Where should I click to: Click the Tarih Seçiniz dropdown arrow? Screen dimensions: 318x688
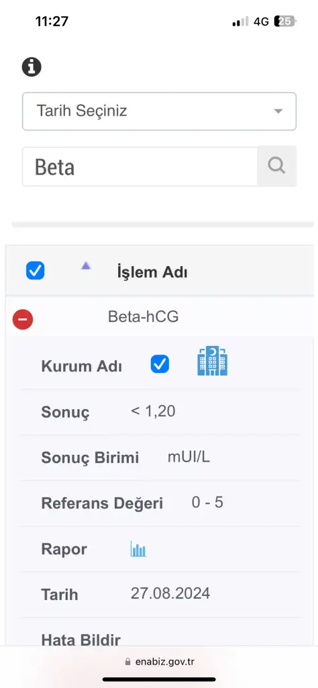tap(278, 111)
